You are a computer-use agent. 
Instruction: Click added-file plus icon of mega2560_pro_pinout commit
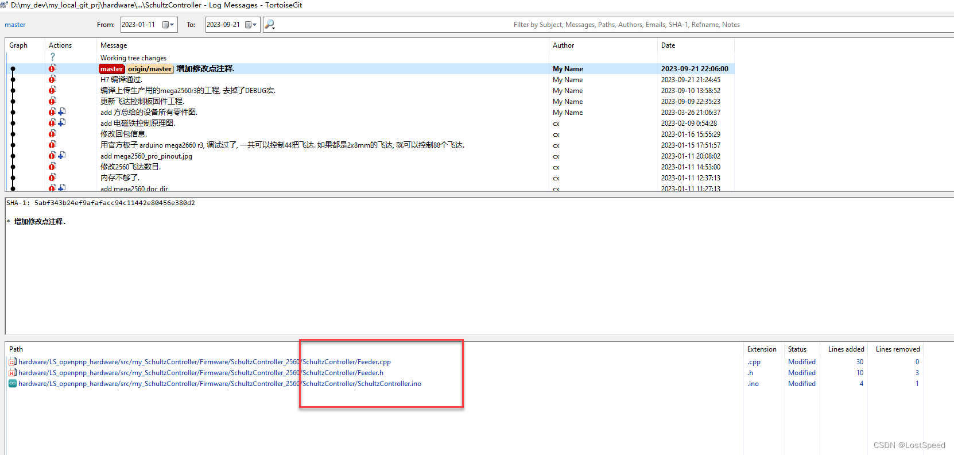click(x=61, y=156)
